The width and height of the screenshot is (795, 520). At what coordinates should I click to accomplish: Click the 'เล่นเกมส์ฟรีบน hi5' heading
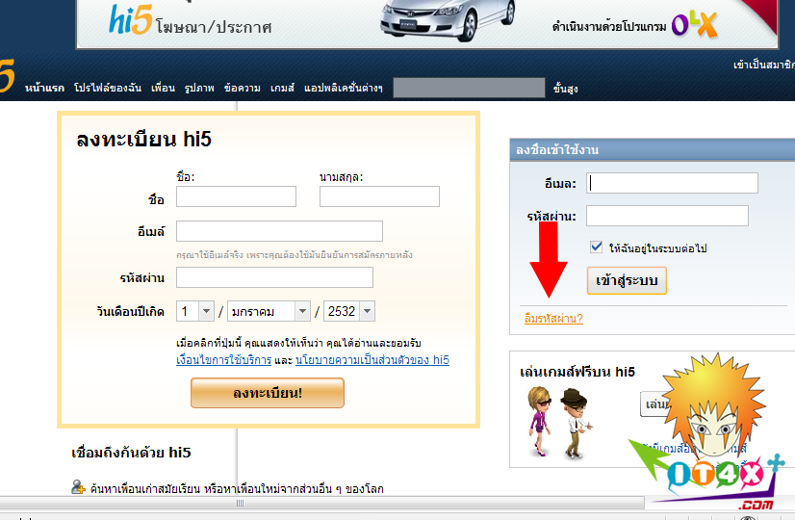click(x=577, y=372)
